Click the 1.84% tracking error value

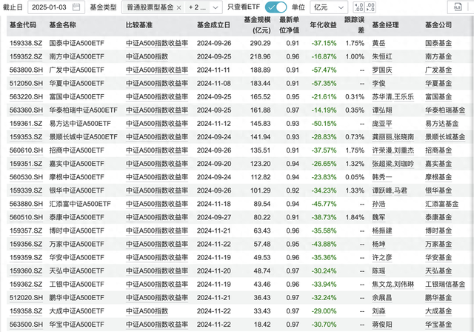[x=355, y=217]
